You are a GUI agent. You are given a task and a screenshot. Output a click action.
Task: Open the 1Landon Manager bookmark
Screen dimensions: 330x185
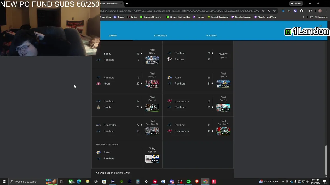pos(241,17)
